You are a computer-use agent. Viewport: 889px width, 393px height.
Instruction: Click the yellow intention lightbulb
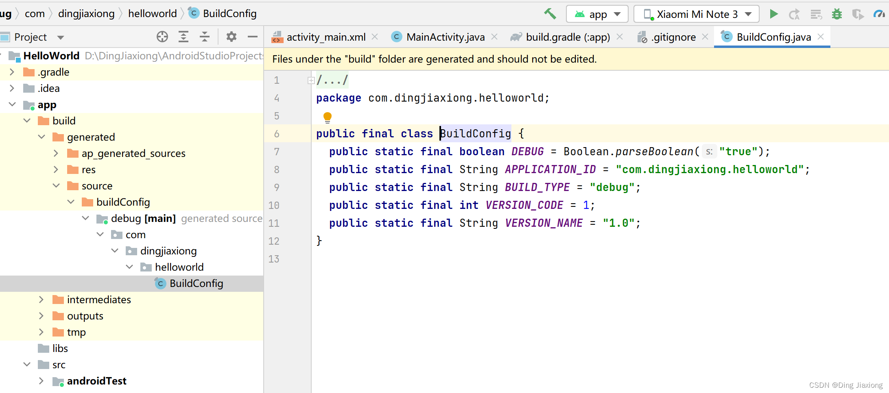click(x=328, y=117)
